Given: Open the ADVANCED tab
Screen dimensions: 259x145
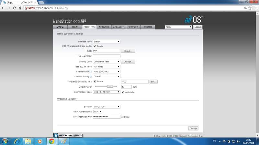Looking at the screenshot, I should tap(118, 27).
